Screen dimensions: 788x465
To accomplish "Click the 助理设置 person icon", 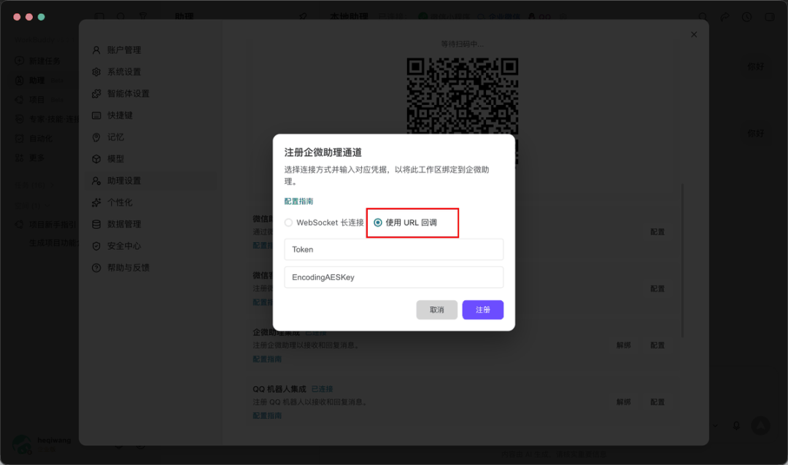I will click(96, 181).
